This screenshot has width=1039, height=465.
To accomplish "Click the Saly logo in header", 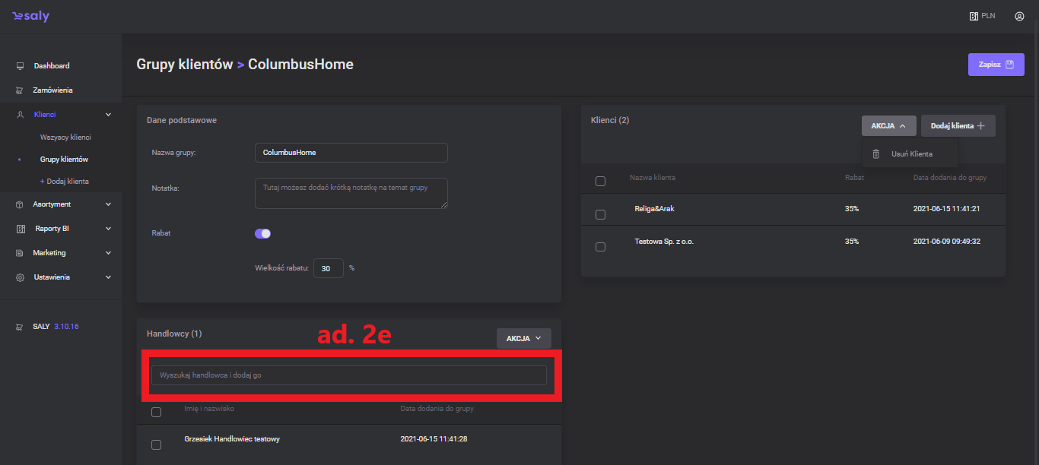I will click(x=30, y=16).
